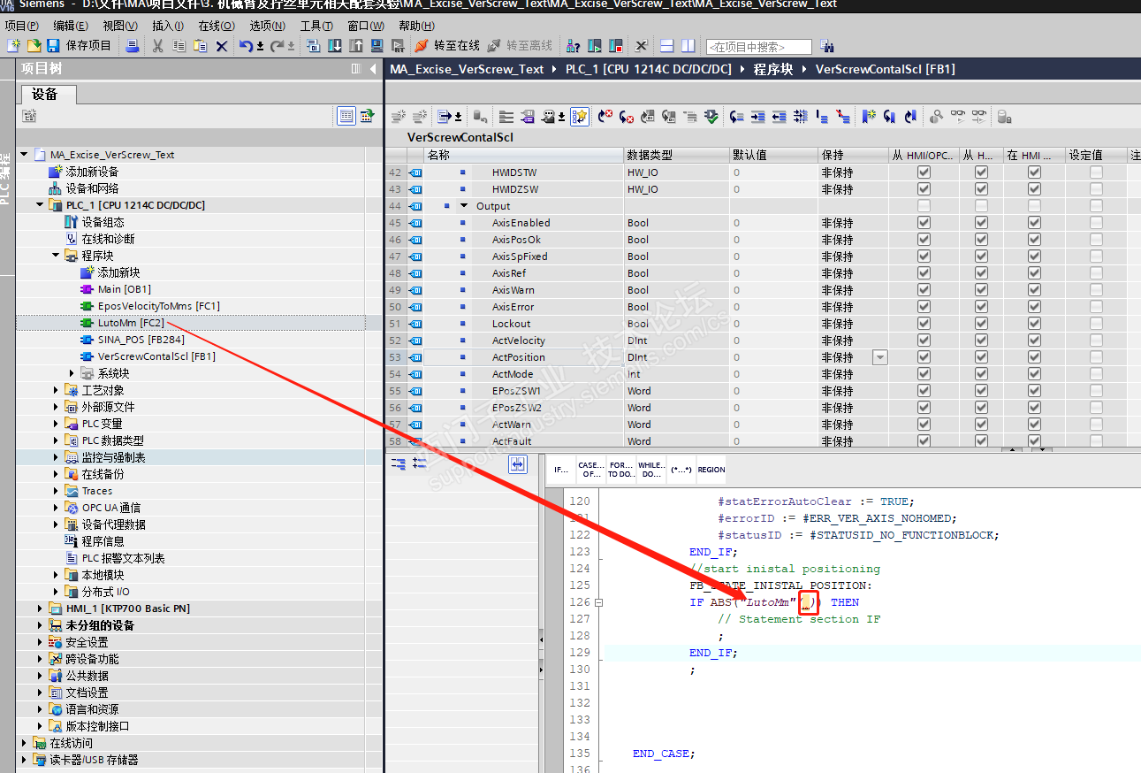1141x773 pixels.
Task: Insert a REGION code snippet
Action: [711, 470]
